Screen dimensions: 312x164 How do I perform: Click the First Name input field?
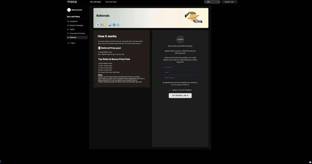pos(180,67)
